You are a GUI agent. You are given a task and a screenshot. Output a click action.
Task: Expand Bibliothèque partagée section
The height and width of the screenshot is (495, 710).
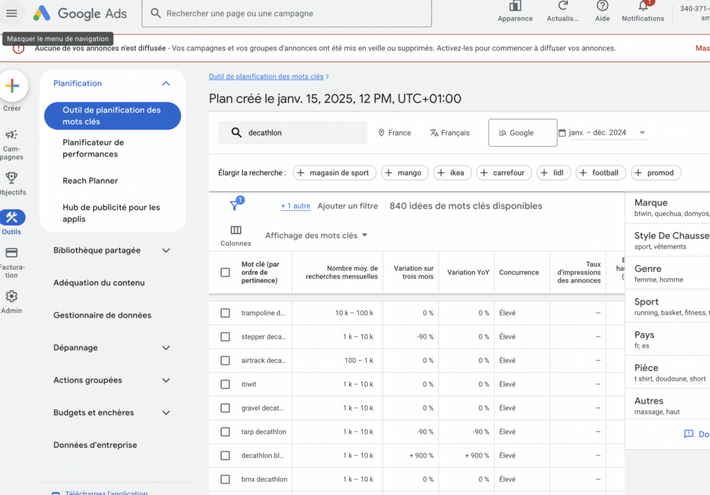[166, 251]
